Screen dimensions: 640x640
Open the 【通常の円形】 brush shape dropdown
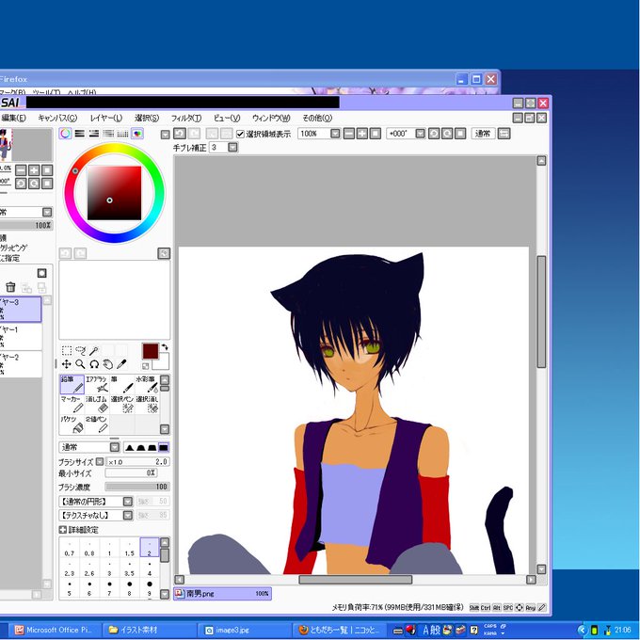tap(128, 502)
